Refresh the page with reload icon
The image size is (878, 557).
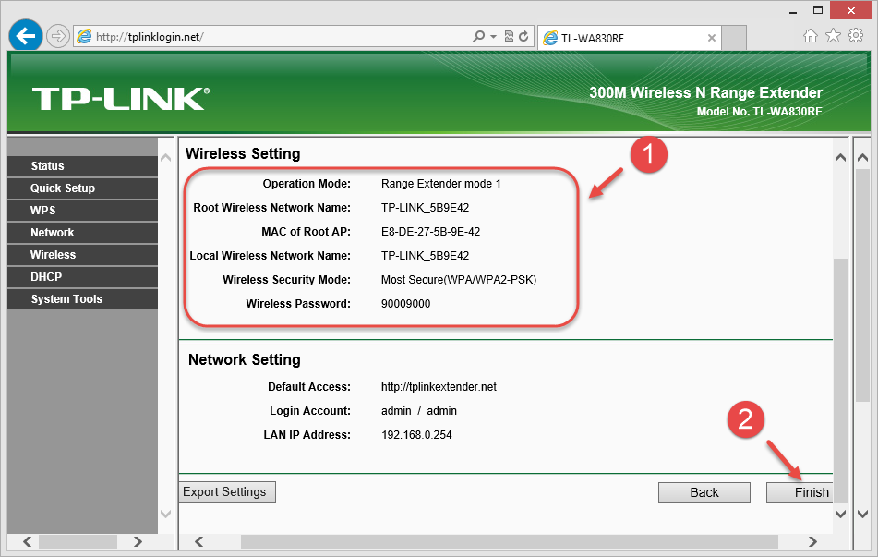[x=523, y=36]
